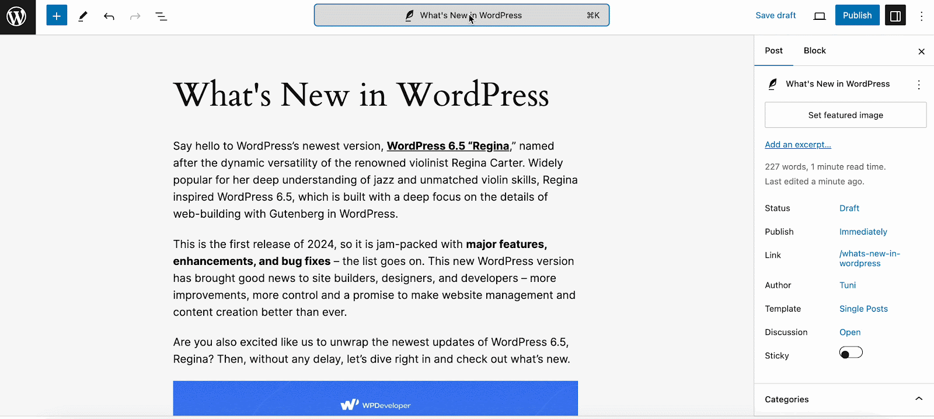Viewport: 934px width, 419px height.
Task: Open the block inserter plus button
Action: (x=57, y=16)
